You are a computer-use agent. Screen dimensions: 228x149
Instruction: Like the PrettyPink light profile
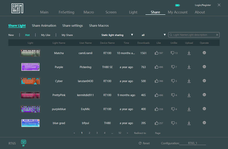tap(157, 95)
